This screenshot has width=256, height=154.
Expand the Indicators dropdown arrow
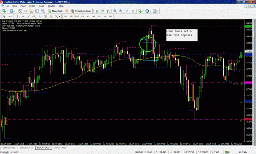click(x=143, y=11)
